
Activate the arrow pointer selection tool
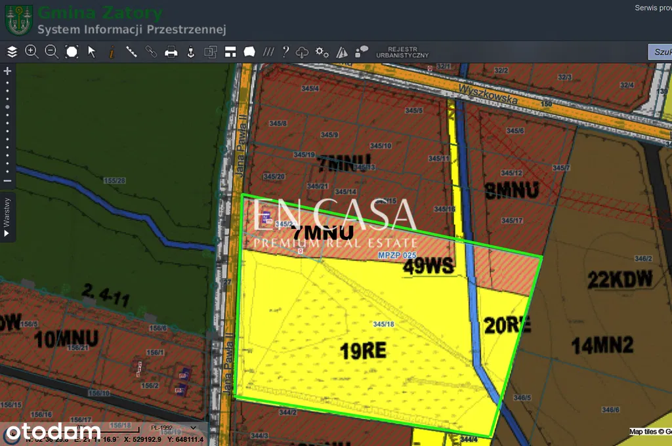click(x=92, y=52)
